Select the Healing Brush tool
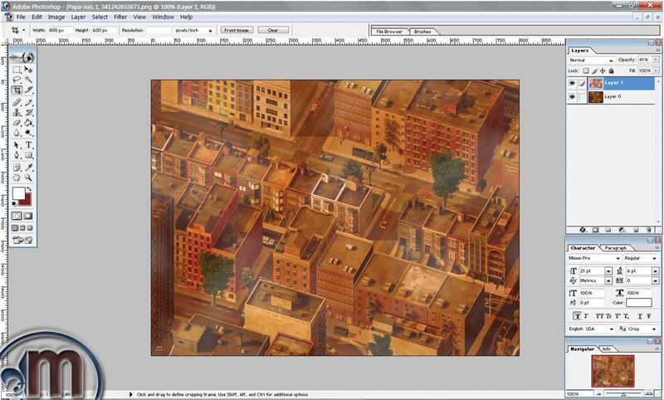The width and height of the screenshot is (664, 400). pos(17,102)
